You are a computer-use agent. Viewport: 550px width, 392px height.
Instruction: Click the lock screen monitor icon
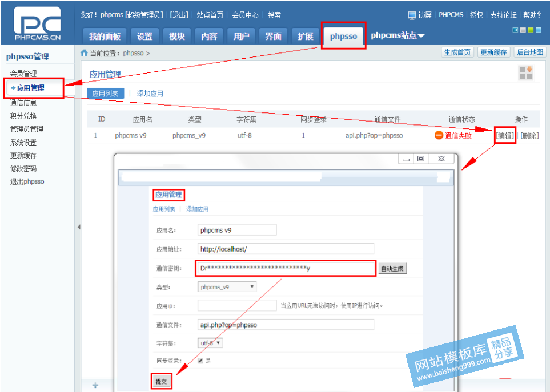tap(412, 15)
